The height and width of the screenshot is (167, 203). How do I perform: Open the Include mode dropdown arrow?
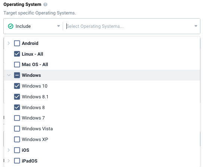(59, 26)
